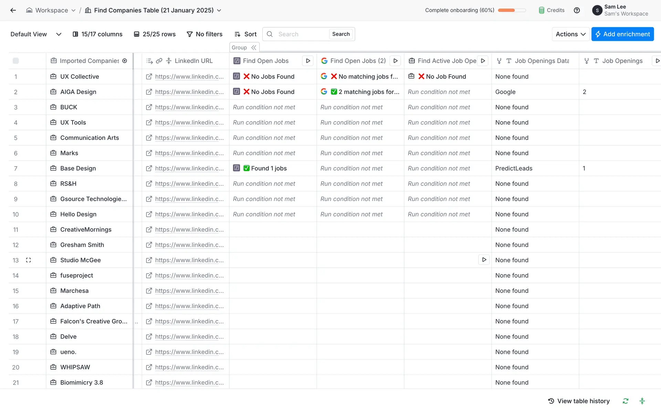This screenshot has height=413, width=661.
Task: Click the help question mark icon
Action: pos(577,10)
